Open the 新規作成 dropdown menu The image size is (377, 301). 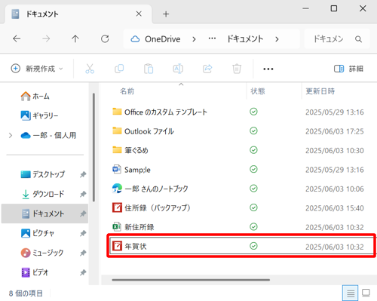click(37, 69)
